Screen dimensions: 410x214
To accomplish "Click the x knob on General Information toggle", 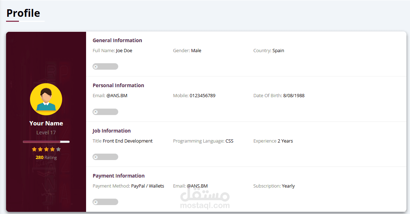I will pyautogui.click(x=96, y=67).
